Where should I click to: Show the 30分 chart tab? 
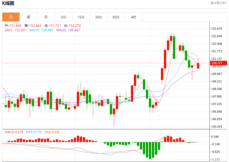98,17
